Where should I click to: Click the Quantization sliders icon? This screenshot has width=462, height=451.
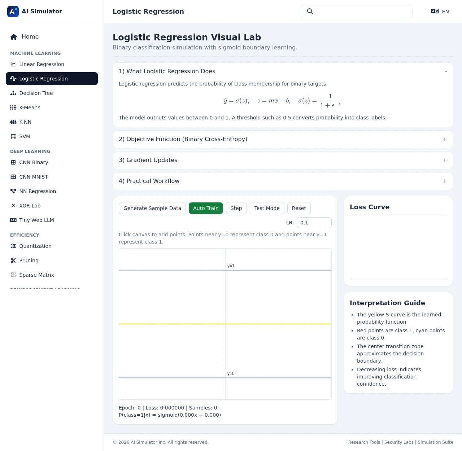13,246
